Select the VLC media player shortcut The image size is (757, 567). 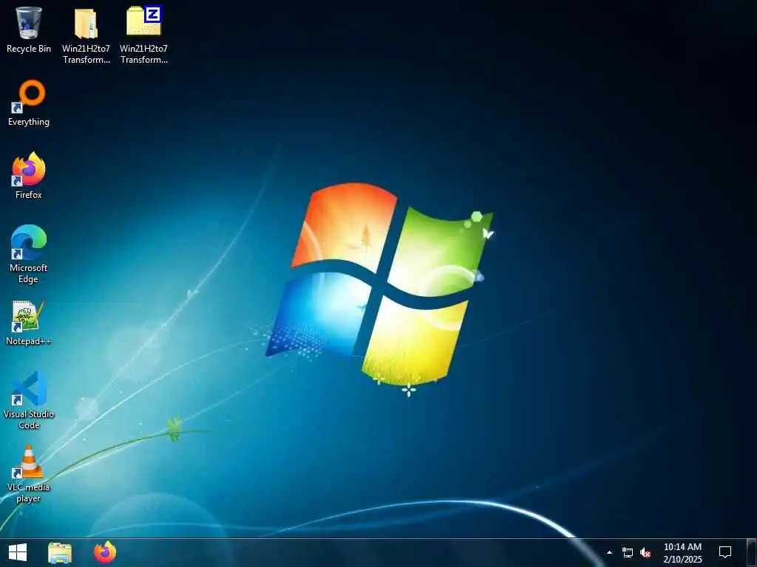[x=29, y=473]
